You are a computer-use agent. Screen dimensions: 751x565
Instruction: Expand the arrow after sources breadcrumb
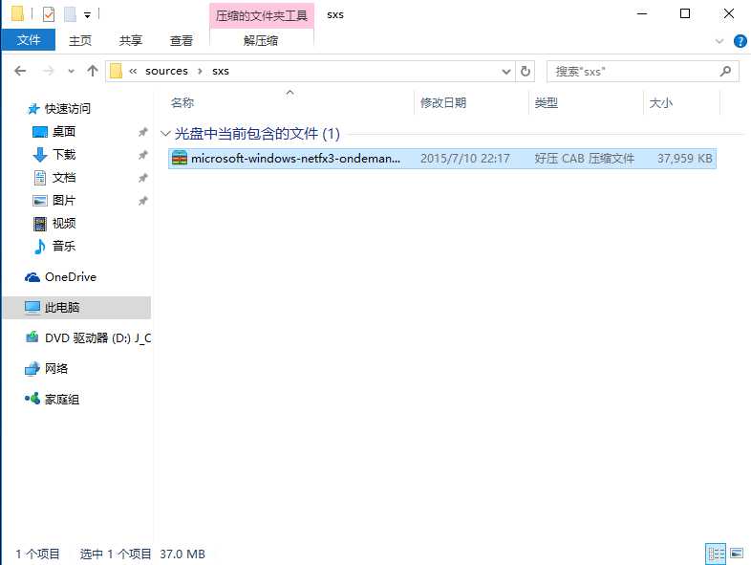[x=201, y=71]
